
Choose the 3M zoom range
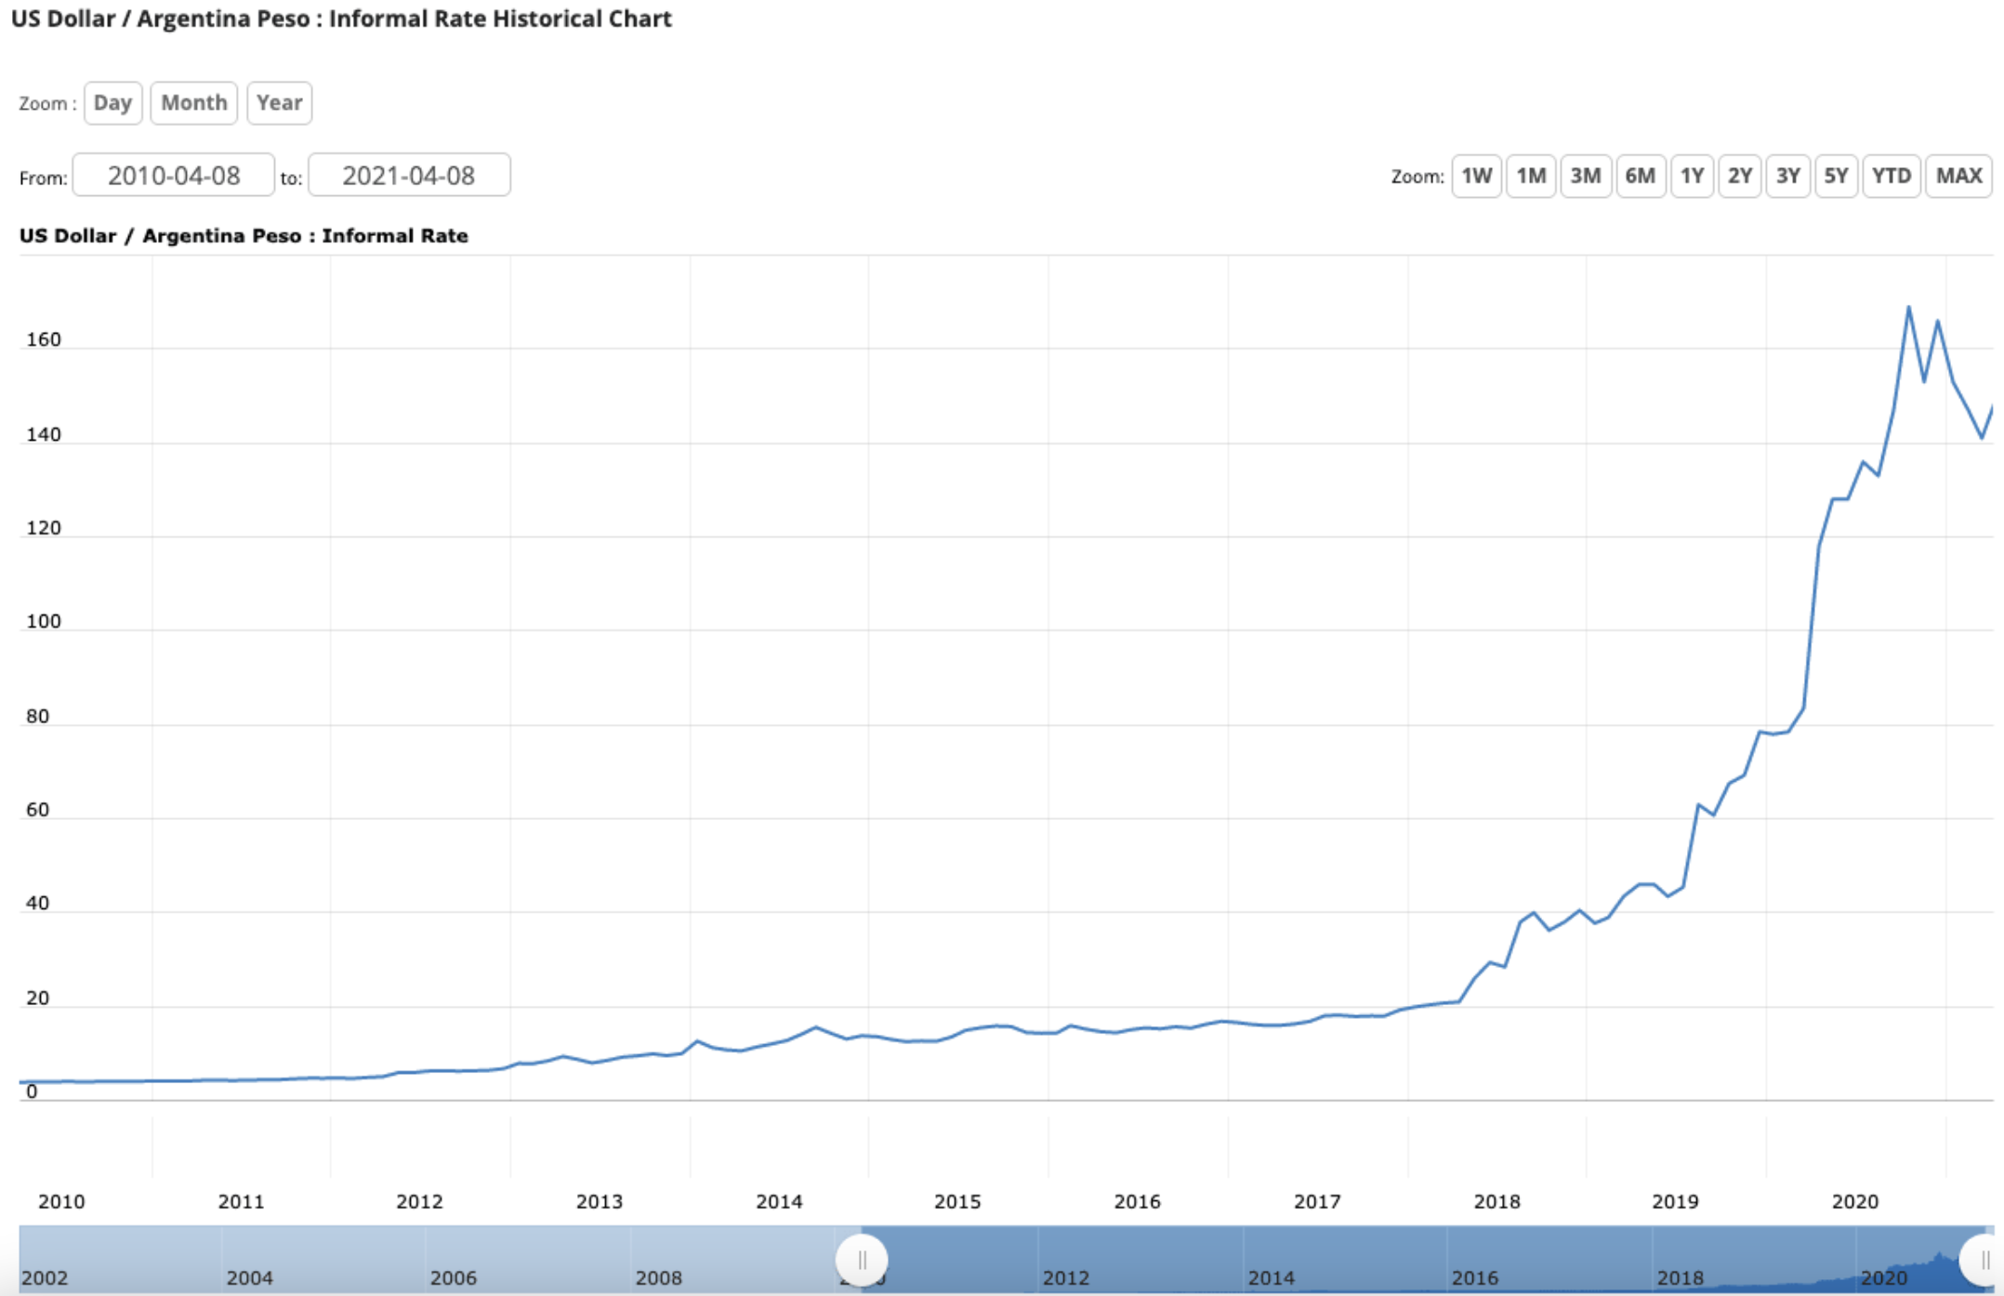(x=1585, y=176)
